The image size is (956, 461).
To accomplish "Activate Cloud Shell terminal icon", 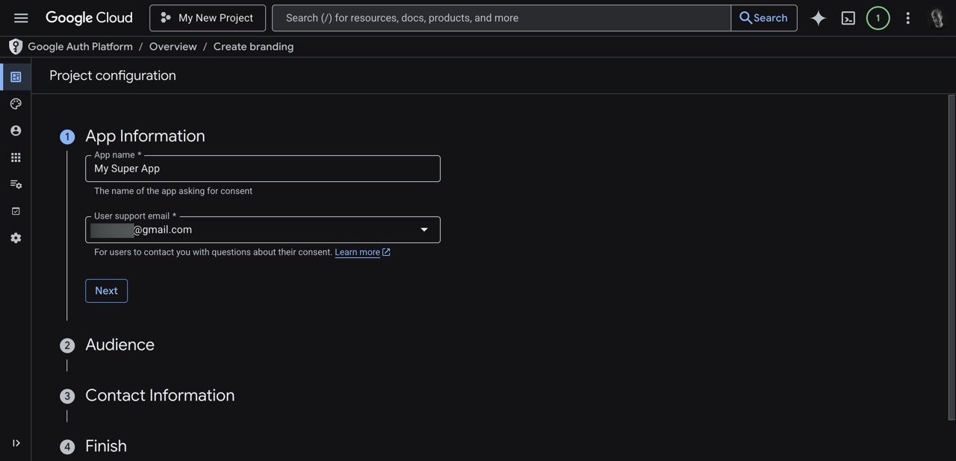I will pyautogui.click(x=848, y=18).
